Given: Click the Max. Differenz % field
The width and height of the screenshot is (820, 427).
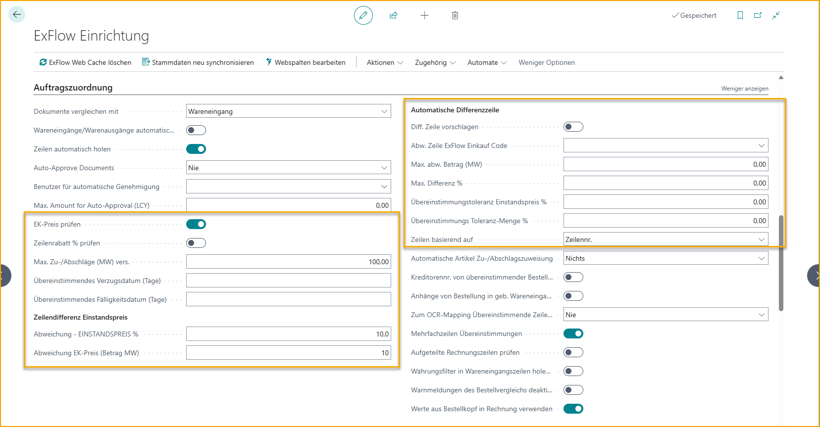Looking at the screenshot, I should [666, 183].
